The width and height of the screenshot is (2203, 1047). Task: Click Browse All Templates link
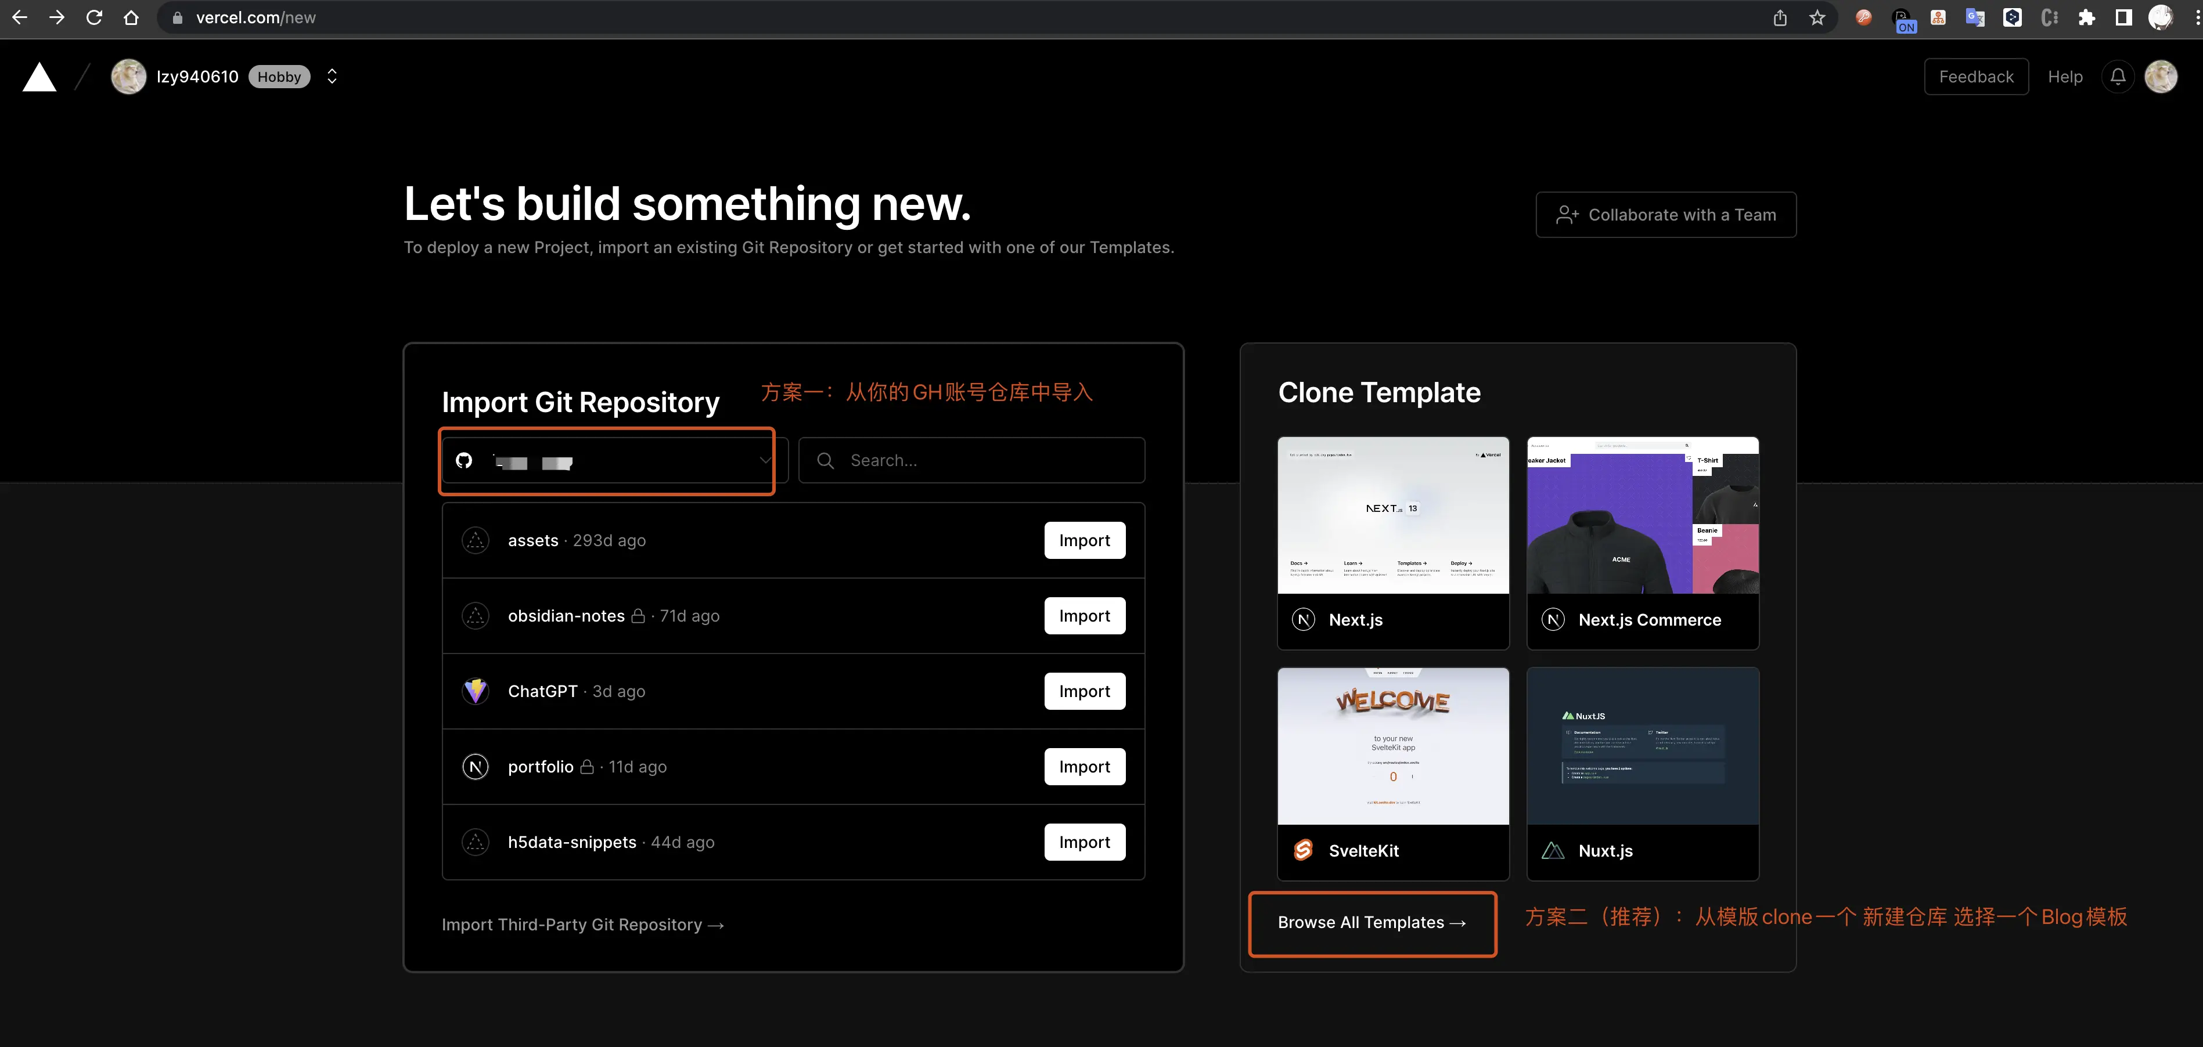coord(1371,922)
